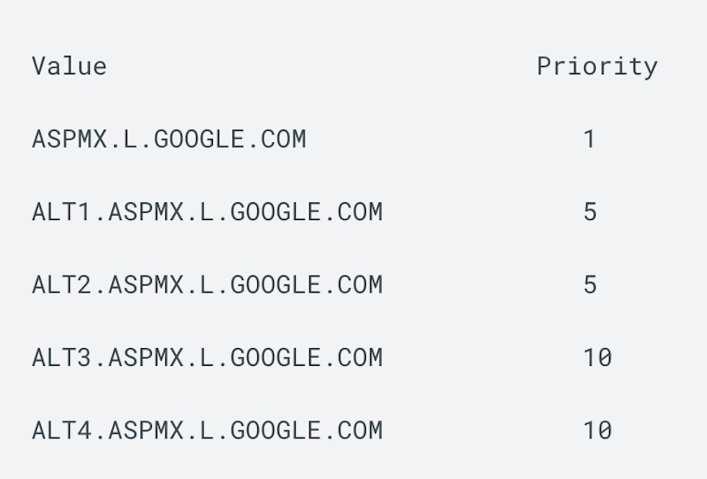Select the ALT2.ASPMX.L.GOOGLE.COM value

(x=207, y=285)
